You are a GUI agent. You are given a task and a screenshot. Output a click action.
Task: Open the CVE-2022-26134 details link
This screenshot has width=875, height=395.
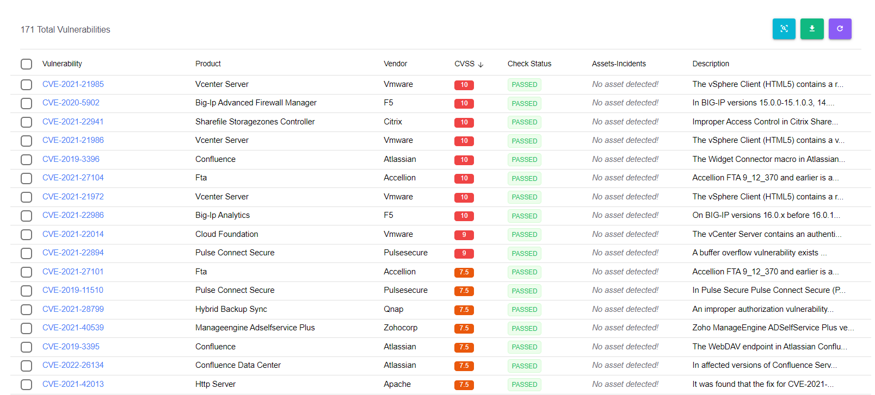(73, 365)
